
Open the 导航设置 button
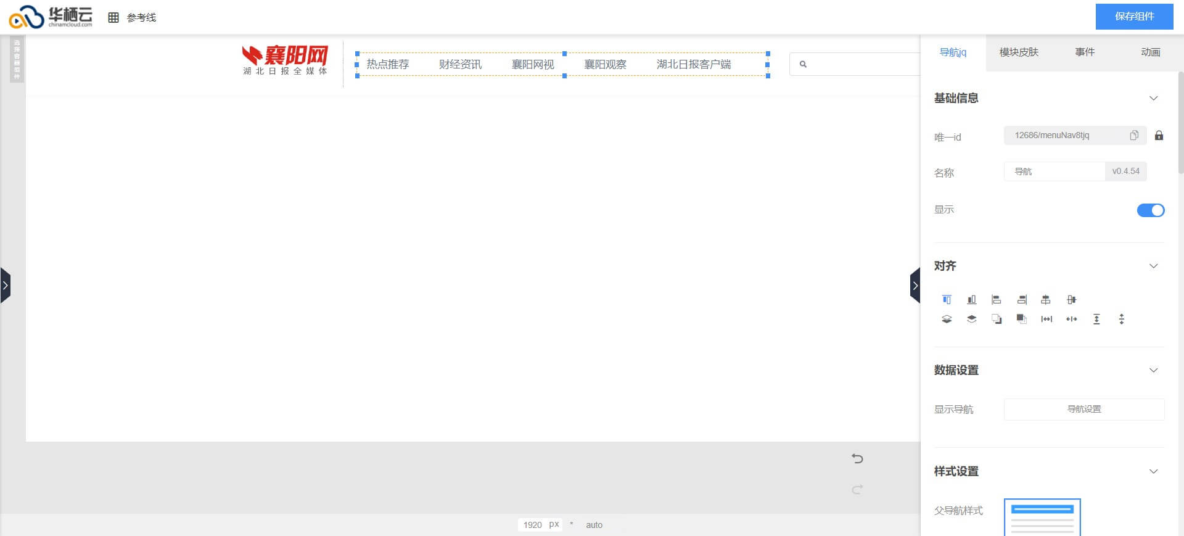[1083, 410]
